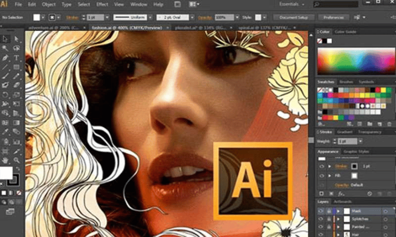Screen dimensions: 396x237
Task: Expand the Mask layer
Action: (x=339, y=211)
